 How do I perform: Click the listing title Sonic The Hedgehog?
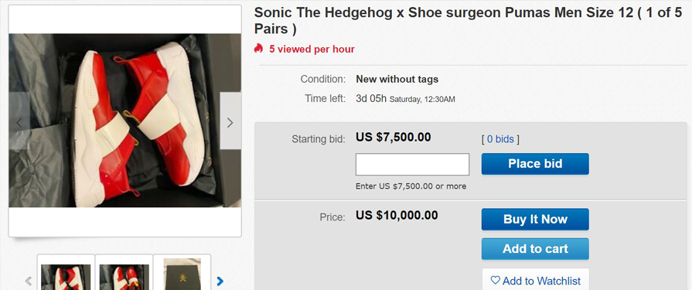click(468, 20)
